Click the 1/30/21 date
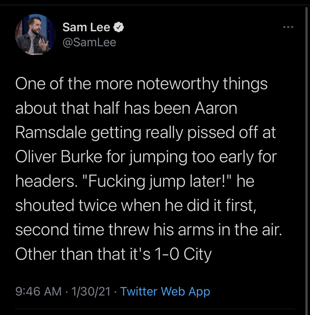 click(91, 291)
